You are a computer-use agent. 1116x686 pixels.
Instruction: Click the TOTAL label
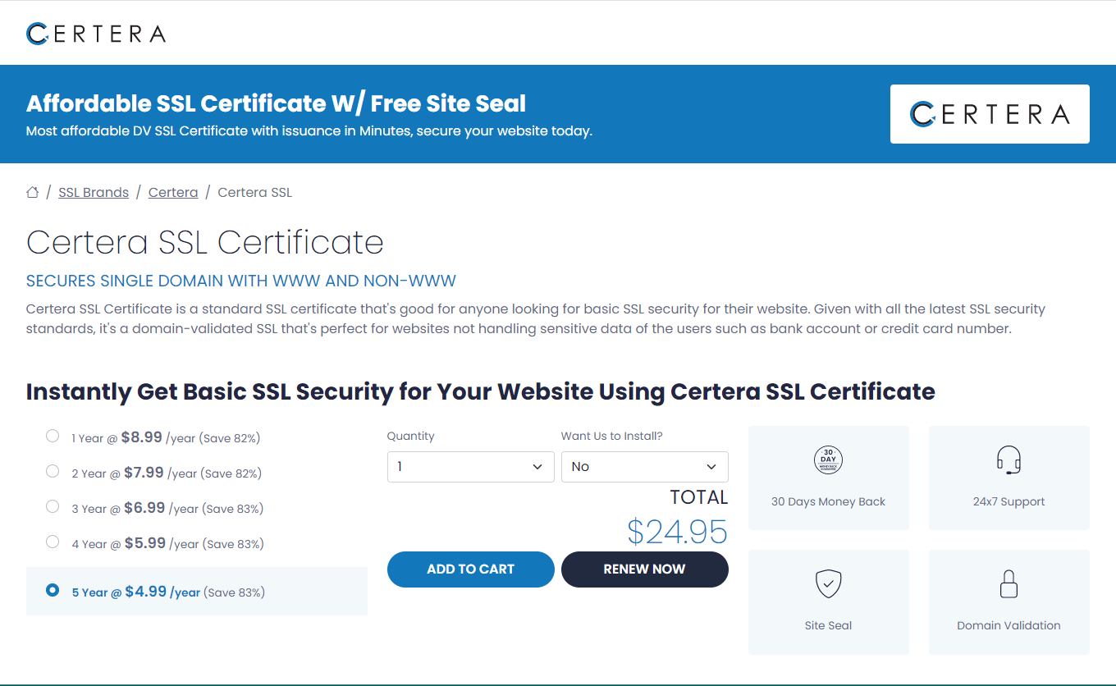tap(699, 497)
